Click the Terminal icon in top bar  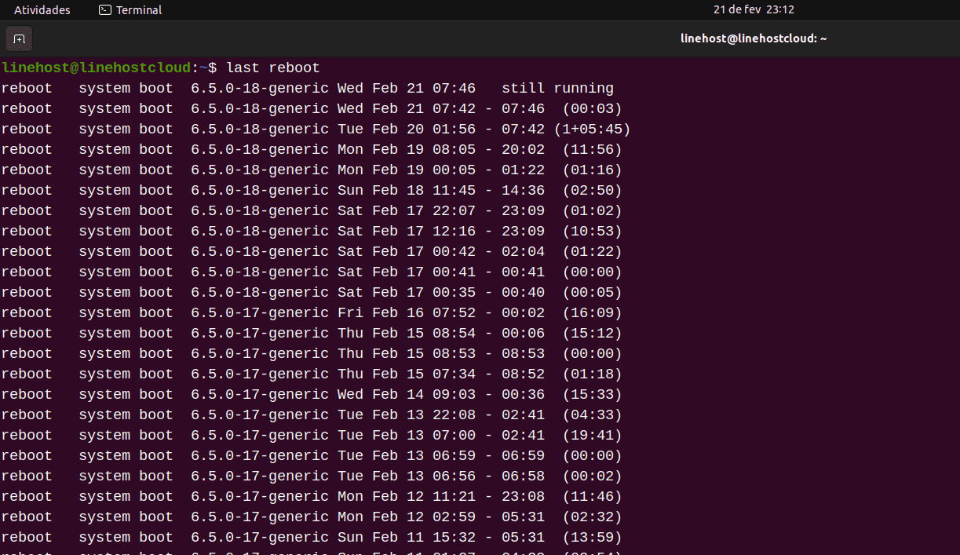point(105,10)
